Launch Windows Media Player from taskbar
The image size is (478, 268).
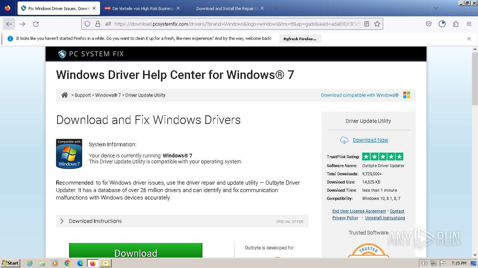[55, 263]
